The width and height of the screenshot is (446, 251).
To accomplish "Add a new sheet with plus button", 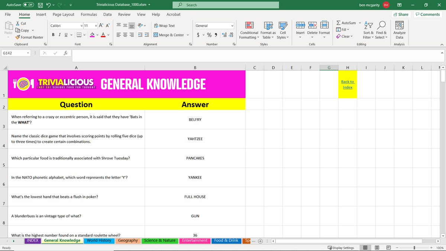I will pyautogui.click(x=260, y=241).
